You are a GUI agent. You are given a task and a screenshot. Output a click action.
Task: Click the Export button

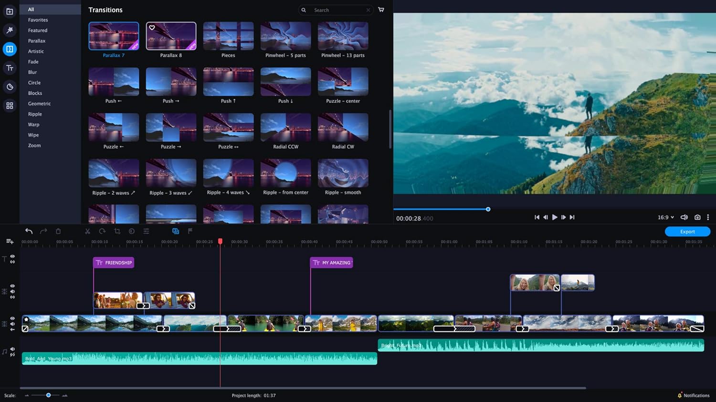click(687, 231)
